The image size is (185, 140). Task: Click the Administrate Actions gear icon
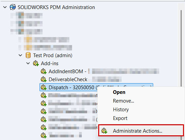coord(104,131)
